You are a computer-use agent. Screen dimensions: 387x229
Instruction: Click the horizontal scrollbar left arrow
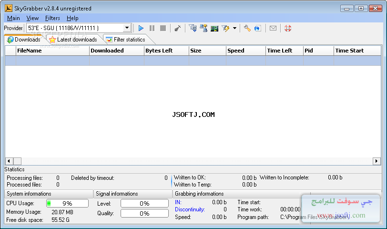coord(9,161)
